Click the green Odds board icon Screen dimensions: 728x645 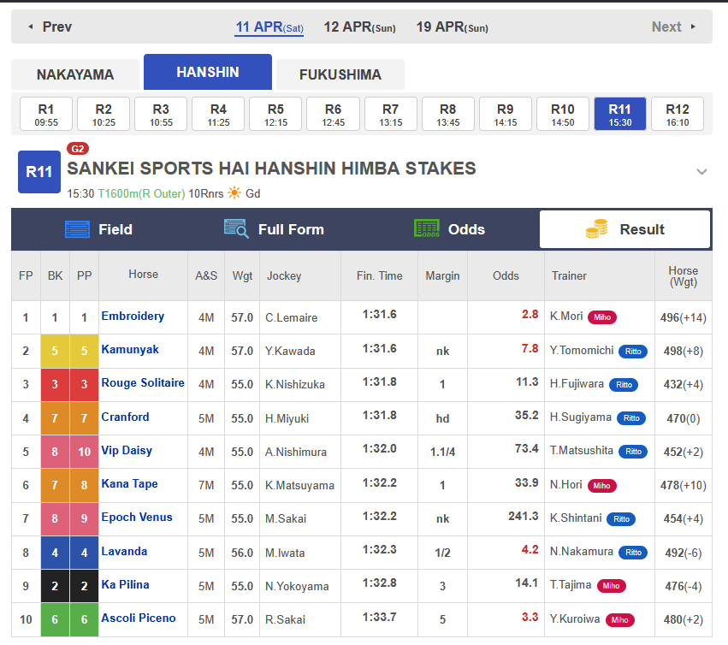(427, 228)
